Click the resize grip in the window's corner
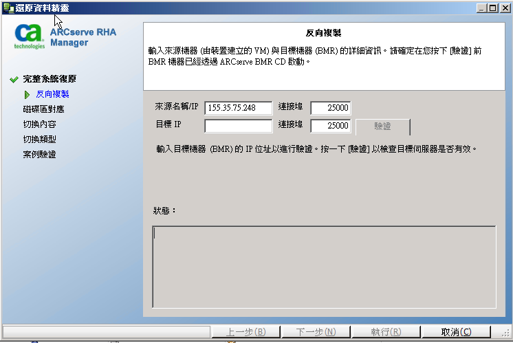 pos(506,333)
